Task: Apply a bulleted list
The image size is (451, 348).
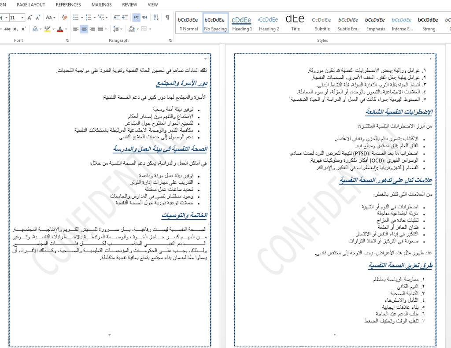Action: coord(76,18)
